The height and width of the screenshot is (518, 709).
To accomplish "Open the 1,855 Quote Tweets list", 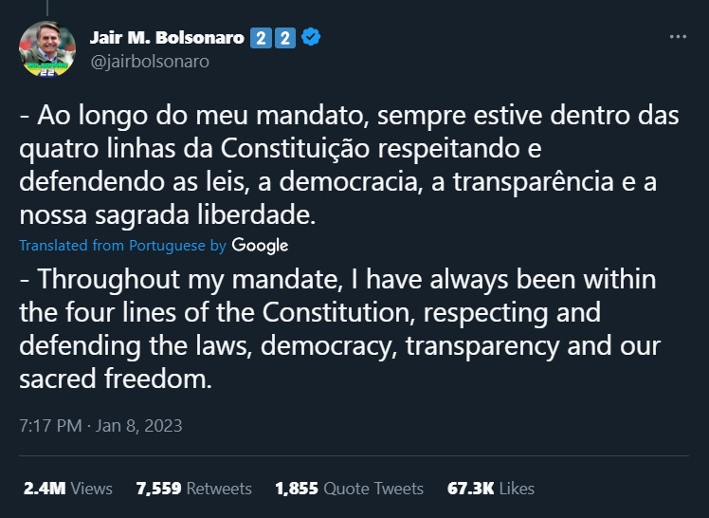I will click(x=350, y=489).
